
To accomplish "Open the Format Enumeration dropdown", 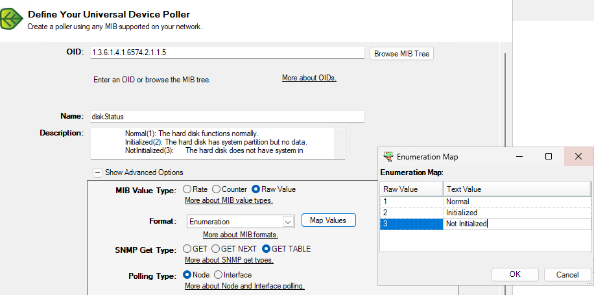I will [x=288, y=222].
